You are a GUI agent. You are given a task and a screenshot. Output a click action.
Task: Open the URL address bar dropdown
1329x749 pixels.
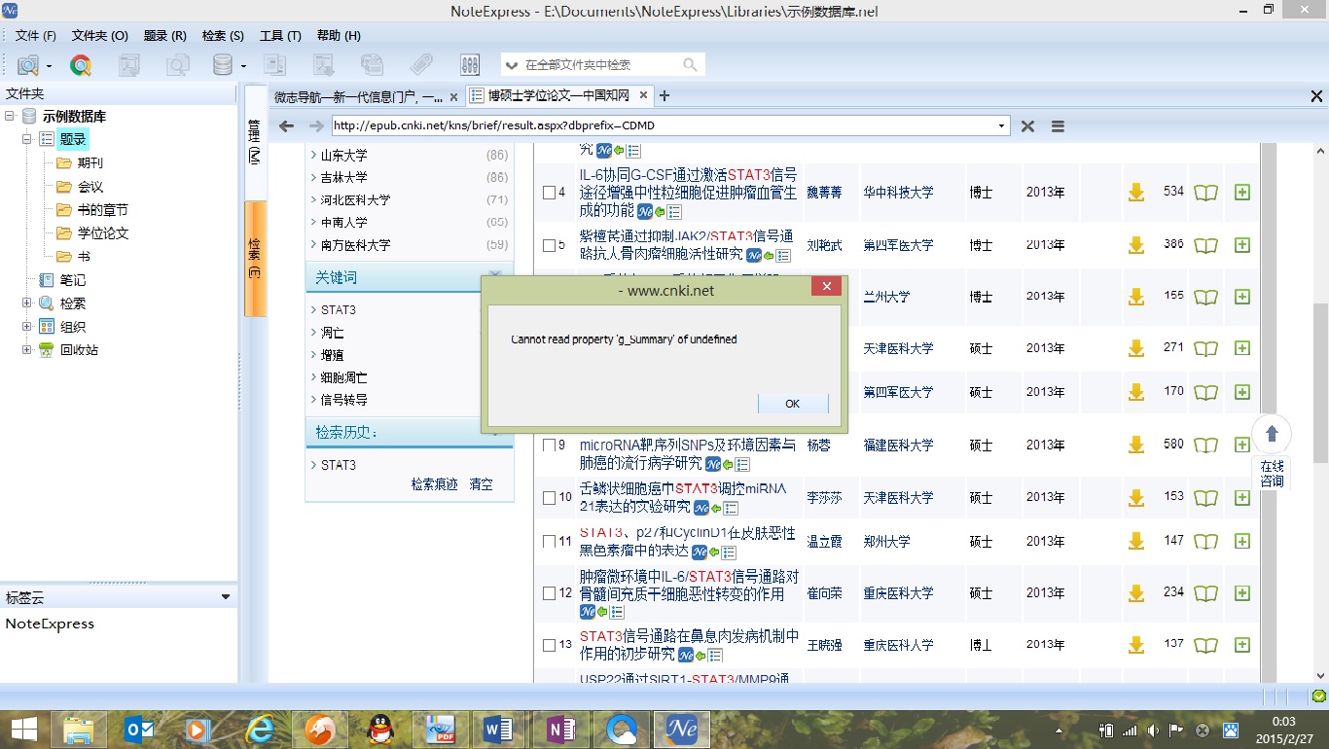click(1002, 125)
